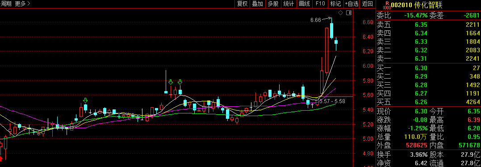Viewport: 481px width, 167px height.
Task: Click the 返回 back button
Action: [367, 4]
